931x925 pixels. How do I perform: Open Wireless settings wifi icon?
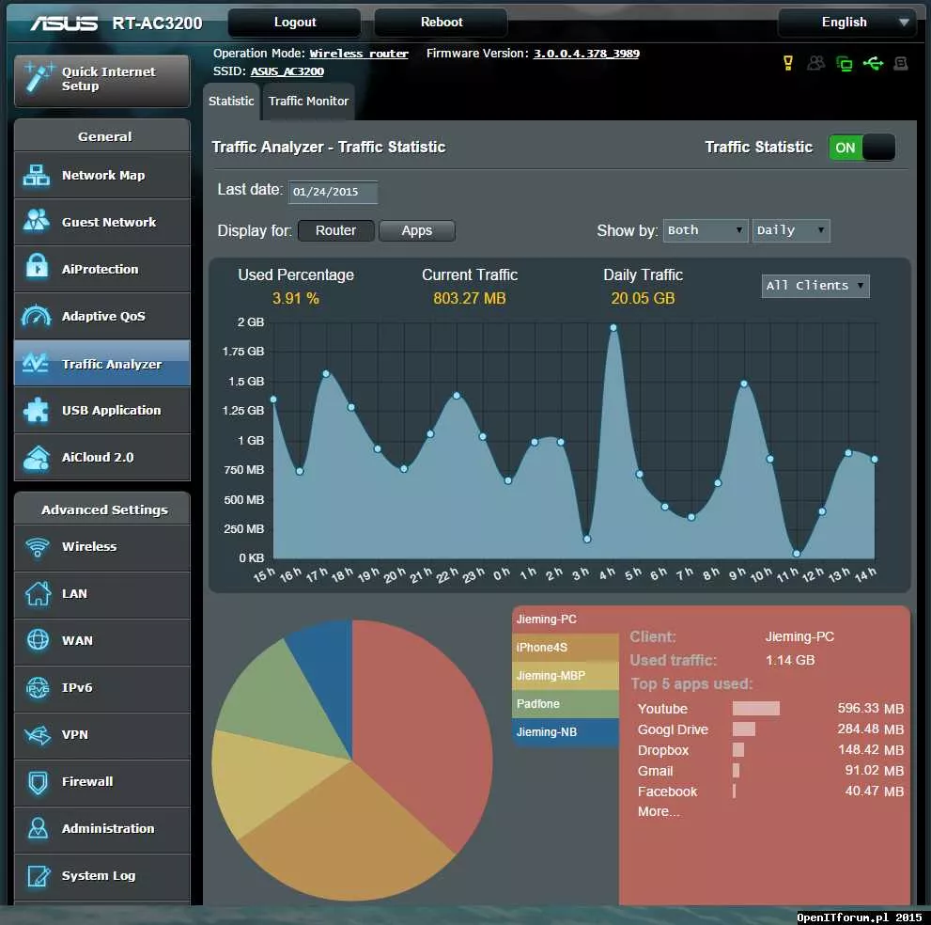tap(38, 546)
